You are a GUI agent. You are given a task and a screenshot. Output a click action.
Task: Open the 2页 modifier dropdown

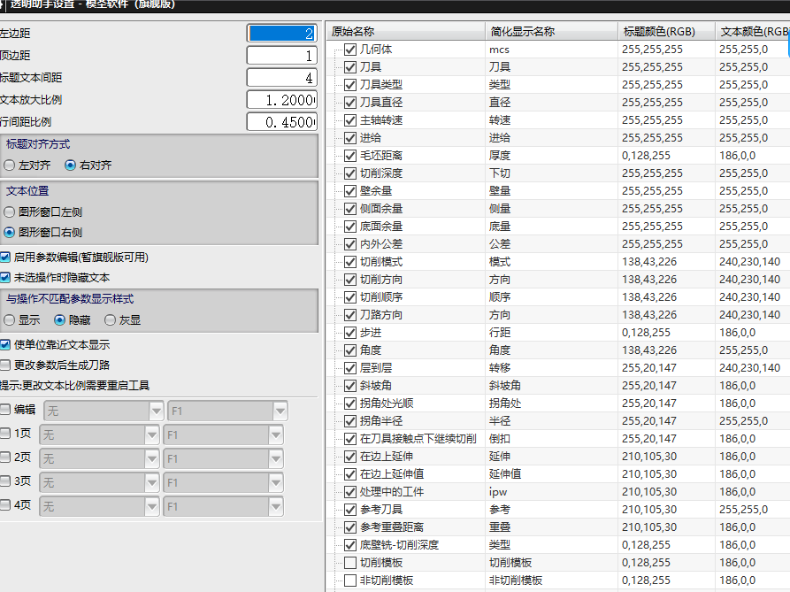[100, 458]
